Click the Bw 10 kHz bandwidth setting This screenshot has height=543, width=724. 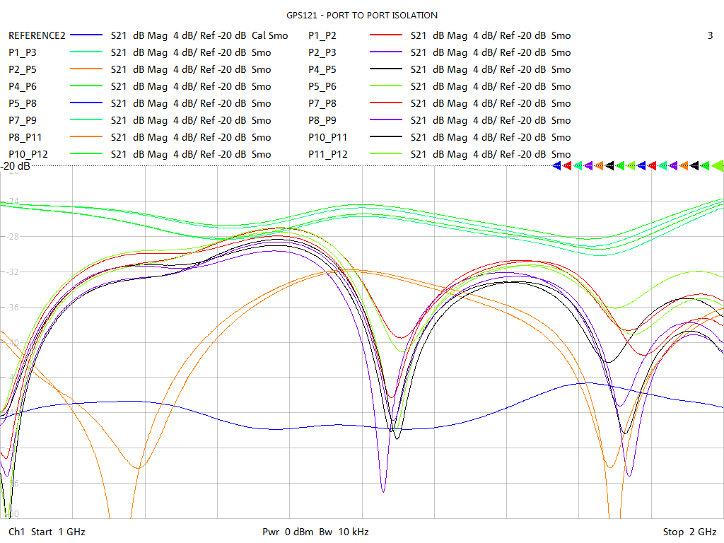pyautogui.click(x=344, y=532)
